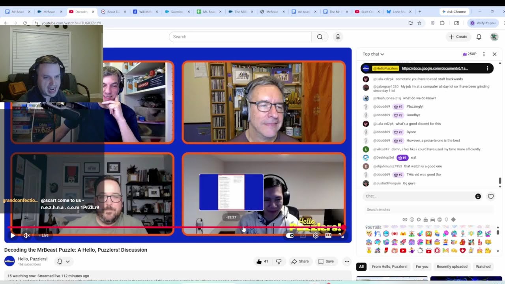Share this video
The image size is (505, 284).
[x=300, y=261]
